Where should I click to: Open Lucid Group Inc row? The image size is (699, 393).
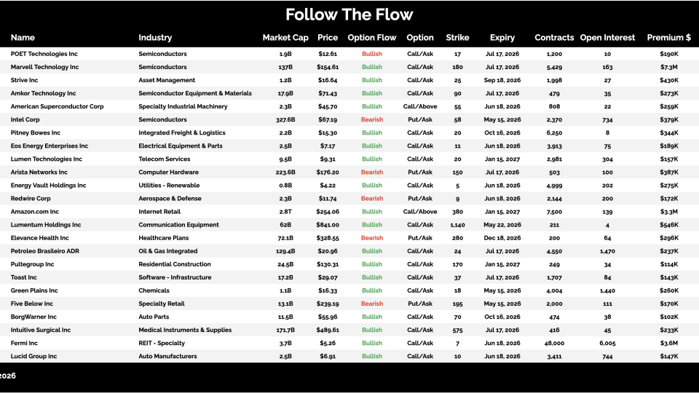33,356
